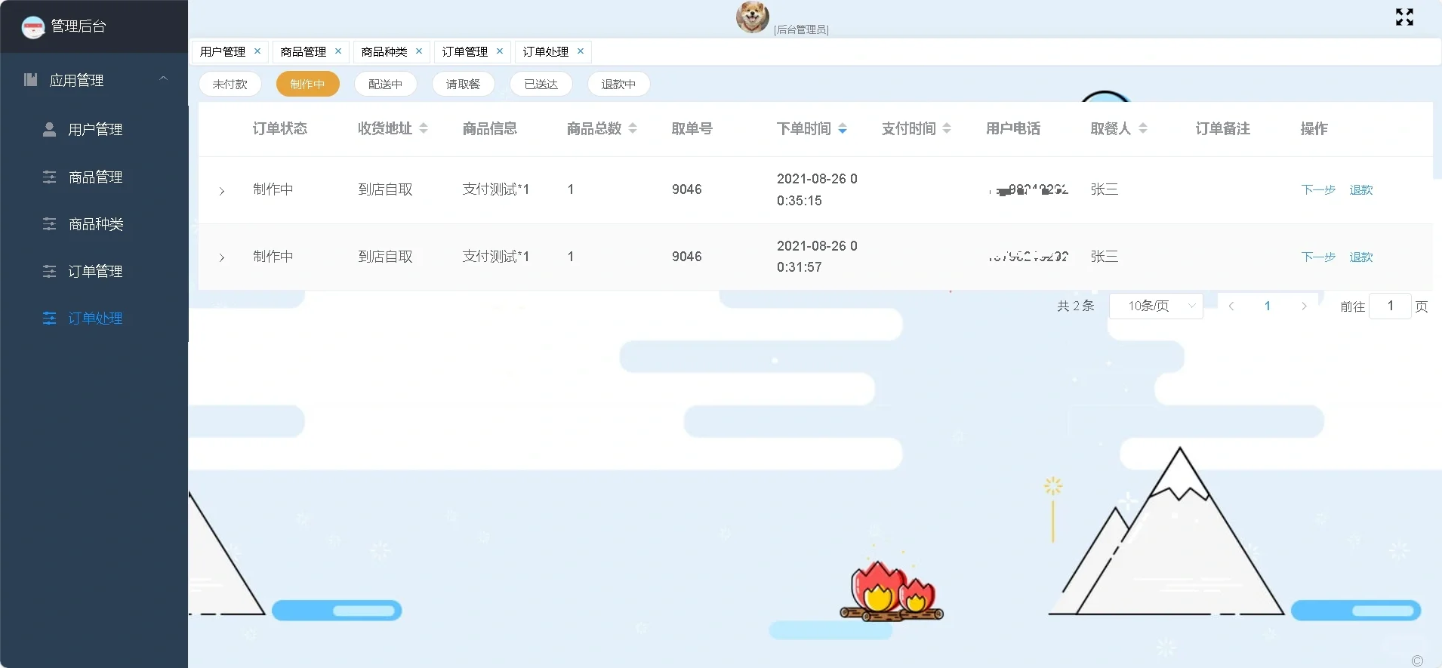The height and width of the screenshot is (668, 1442).
Task: Sort by 取餐人 column arrows
Action: pos(1143,129)
